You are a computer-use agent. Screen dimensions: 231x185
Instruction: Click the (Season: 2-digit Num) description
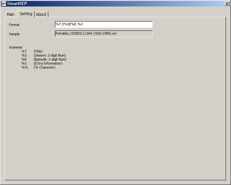50,55
